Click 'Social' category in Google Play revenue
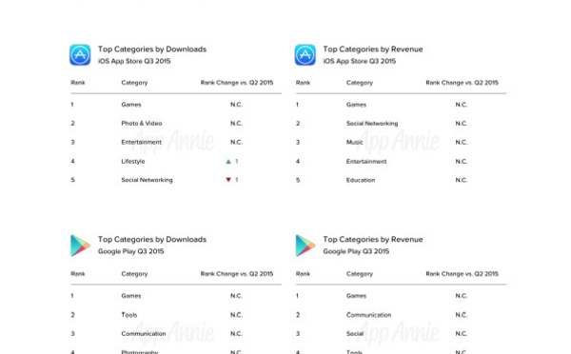 coord(355,334)
